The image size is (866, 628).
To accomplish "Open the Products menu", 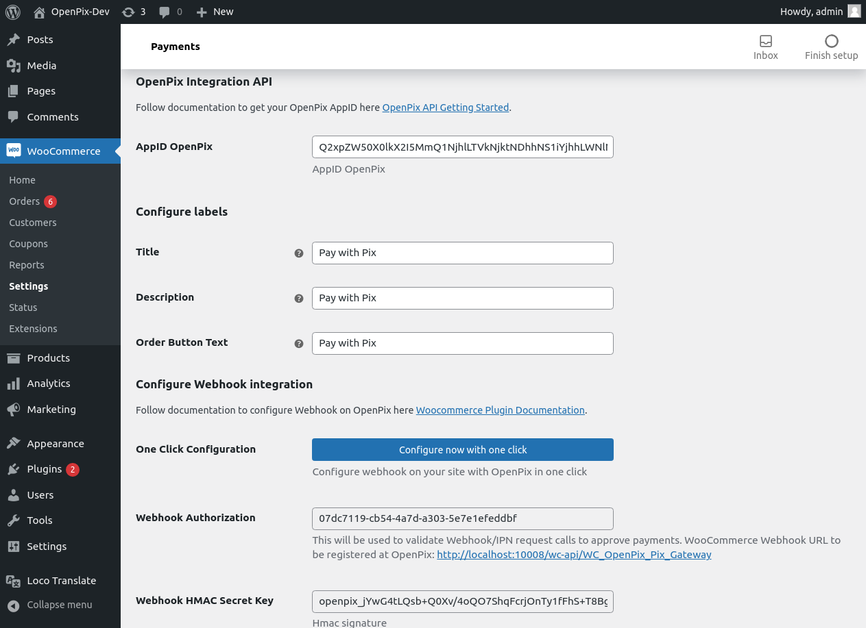I will tap(48, 358).
